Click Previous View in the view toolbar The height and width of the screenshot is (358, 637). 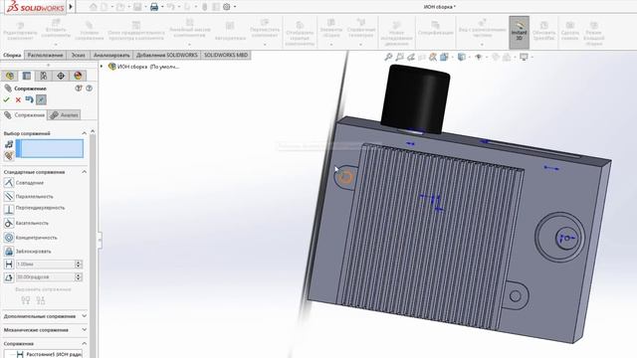tap(411, 58)
